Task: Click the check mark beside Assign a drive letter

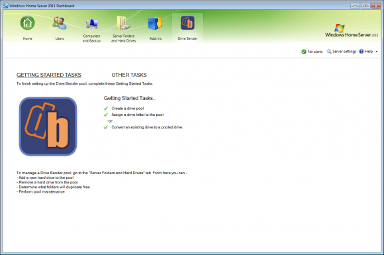Action: tap(106, 115)
